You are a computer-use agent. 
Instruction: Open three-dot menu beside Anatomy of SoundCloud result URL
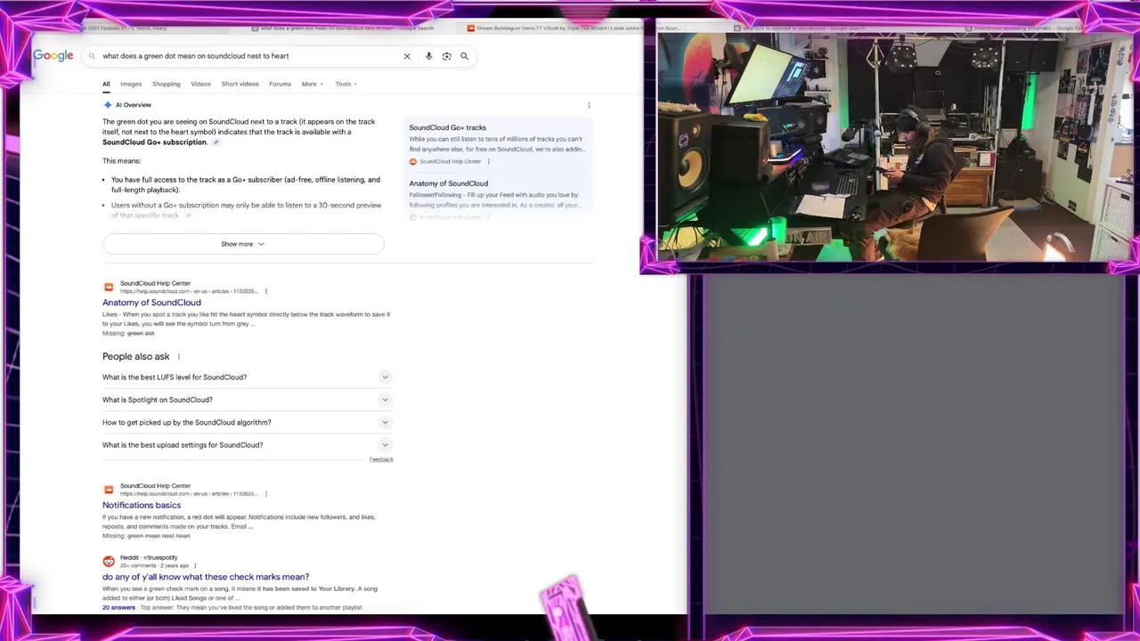tap(265, 291)
